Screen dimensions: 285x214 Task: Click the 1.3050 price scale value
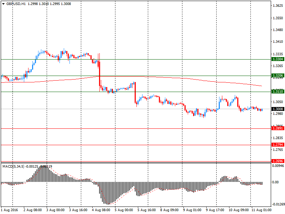coord(278,102)
